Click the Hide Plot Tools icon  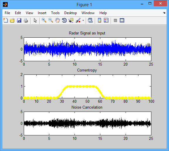[x=115, y=20]
